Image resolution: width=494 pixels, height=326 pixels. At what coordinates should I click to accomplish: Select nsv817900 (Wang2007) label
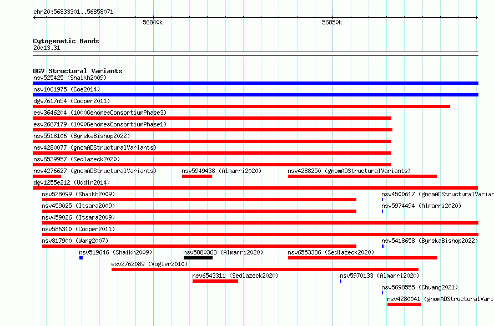pos(75,241)
